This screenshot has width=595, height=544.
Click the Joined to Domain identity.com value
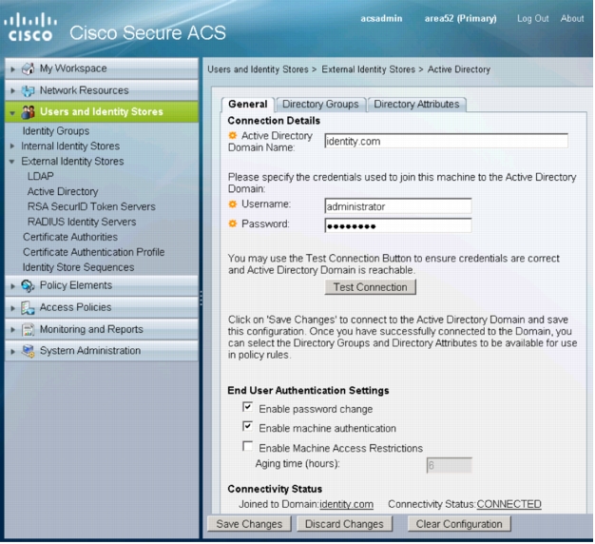347,504
